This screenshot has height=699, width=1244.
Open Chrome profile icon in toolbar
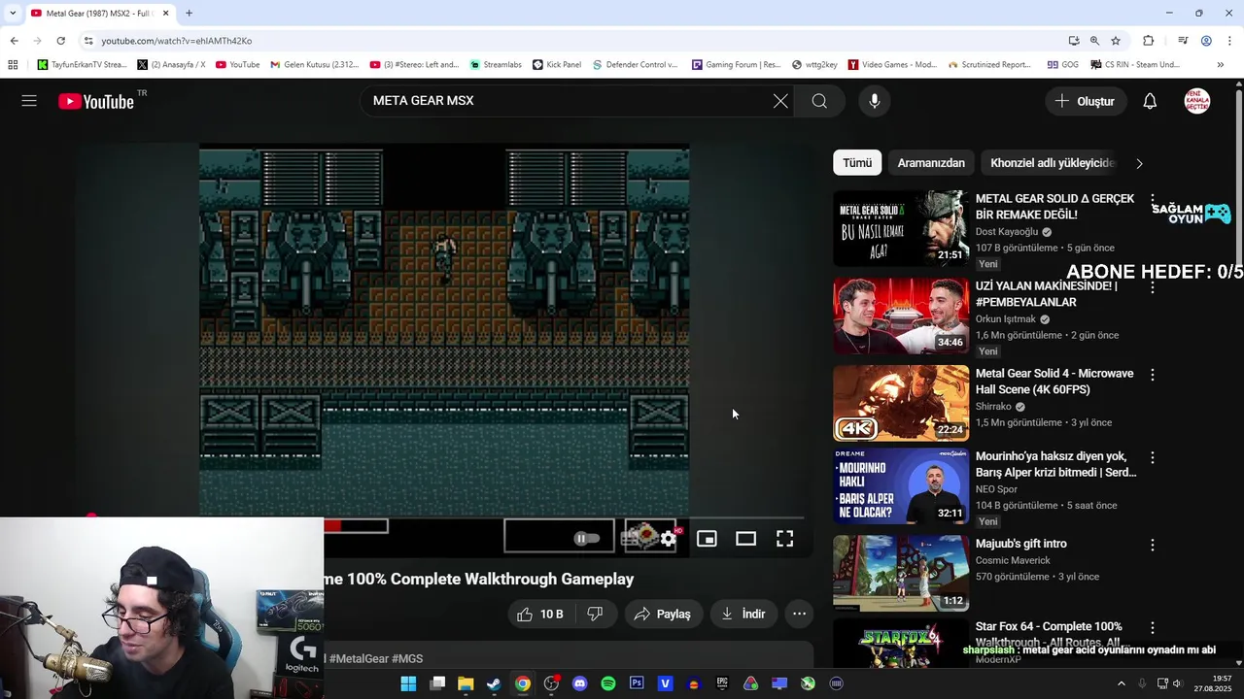(x=1206, y=41)
